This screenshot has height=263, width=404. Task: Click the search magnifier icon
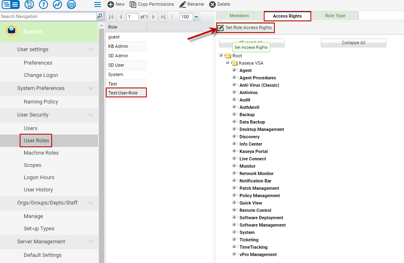coord(100,16)
